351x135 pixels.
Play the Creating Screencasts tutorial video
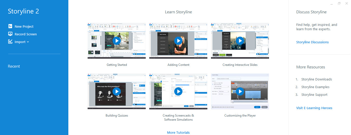click(178, 91)
